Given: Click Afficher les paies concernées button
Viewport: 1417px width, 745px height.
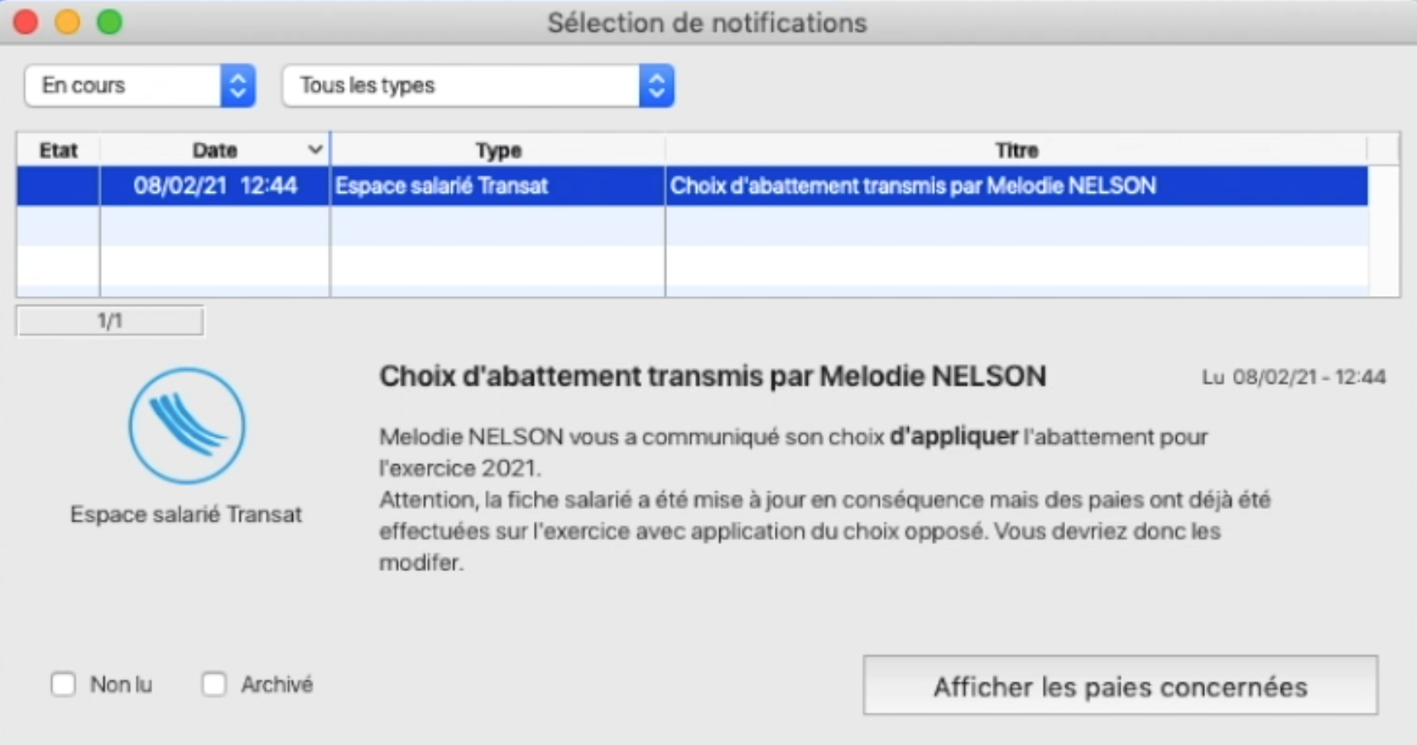Looking at the screenshot, I should [1121, 685].
